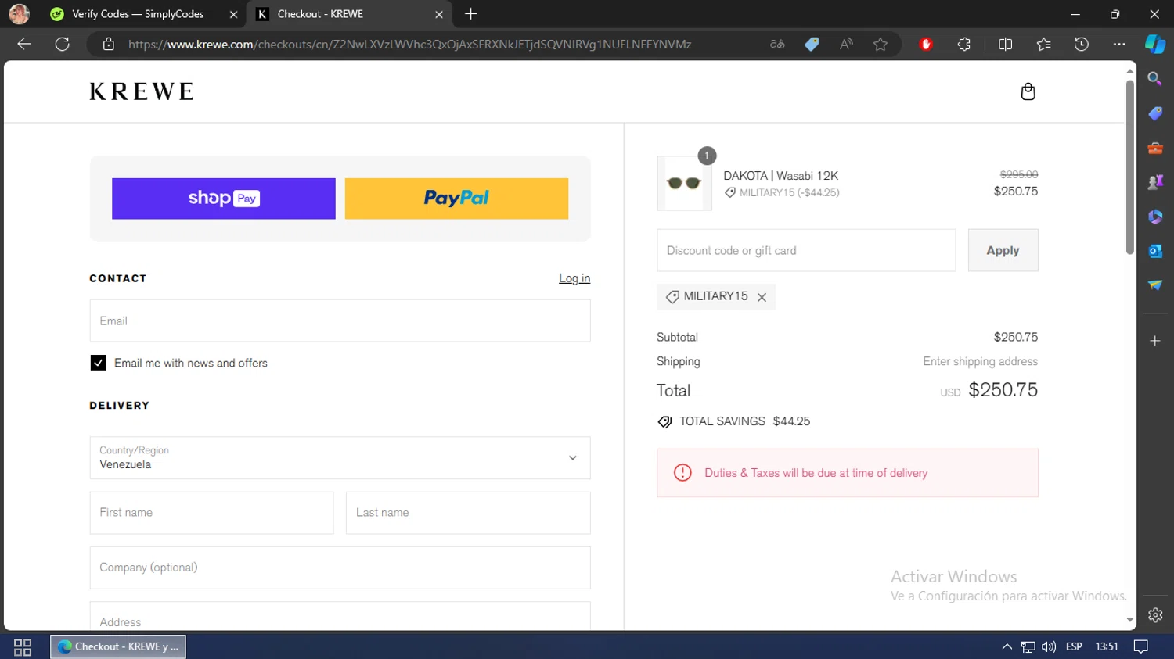Click the browser address bar URL
1174x659 pixels.
pyautogui.click(x=409, y=45)
